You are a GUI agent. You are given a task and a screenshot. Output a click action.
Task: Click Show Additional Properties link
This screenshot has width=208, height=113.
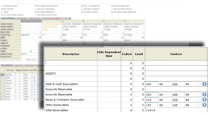click(52, 18)
